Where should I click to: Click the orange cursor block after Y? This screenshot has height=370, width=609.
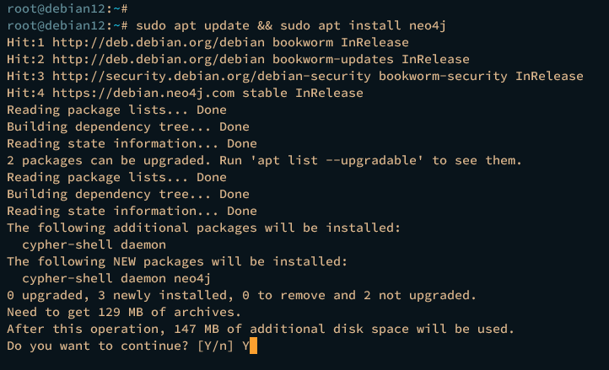[253, 346]
